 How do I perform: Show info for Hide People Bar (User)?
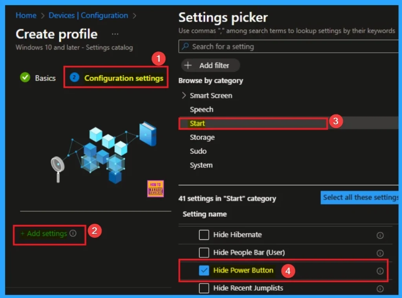pyautogui.click(x=380, y=253)
